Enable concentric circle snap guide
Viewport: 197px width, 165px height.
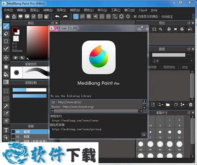click(108, 16)
